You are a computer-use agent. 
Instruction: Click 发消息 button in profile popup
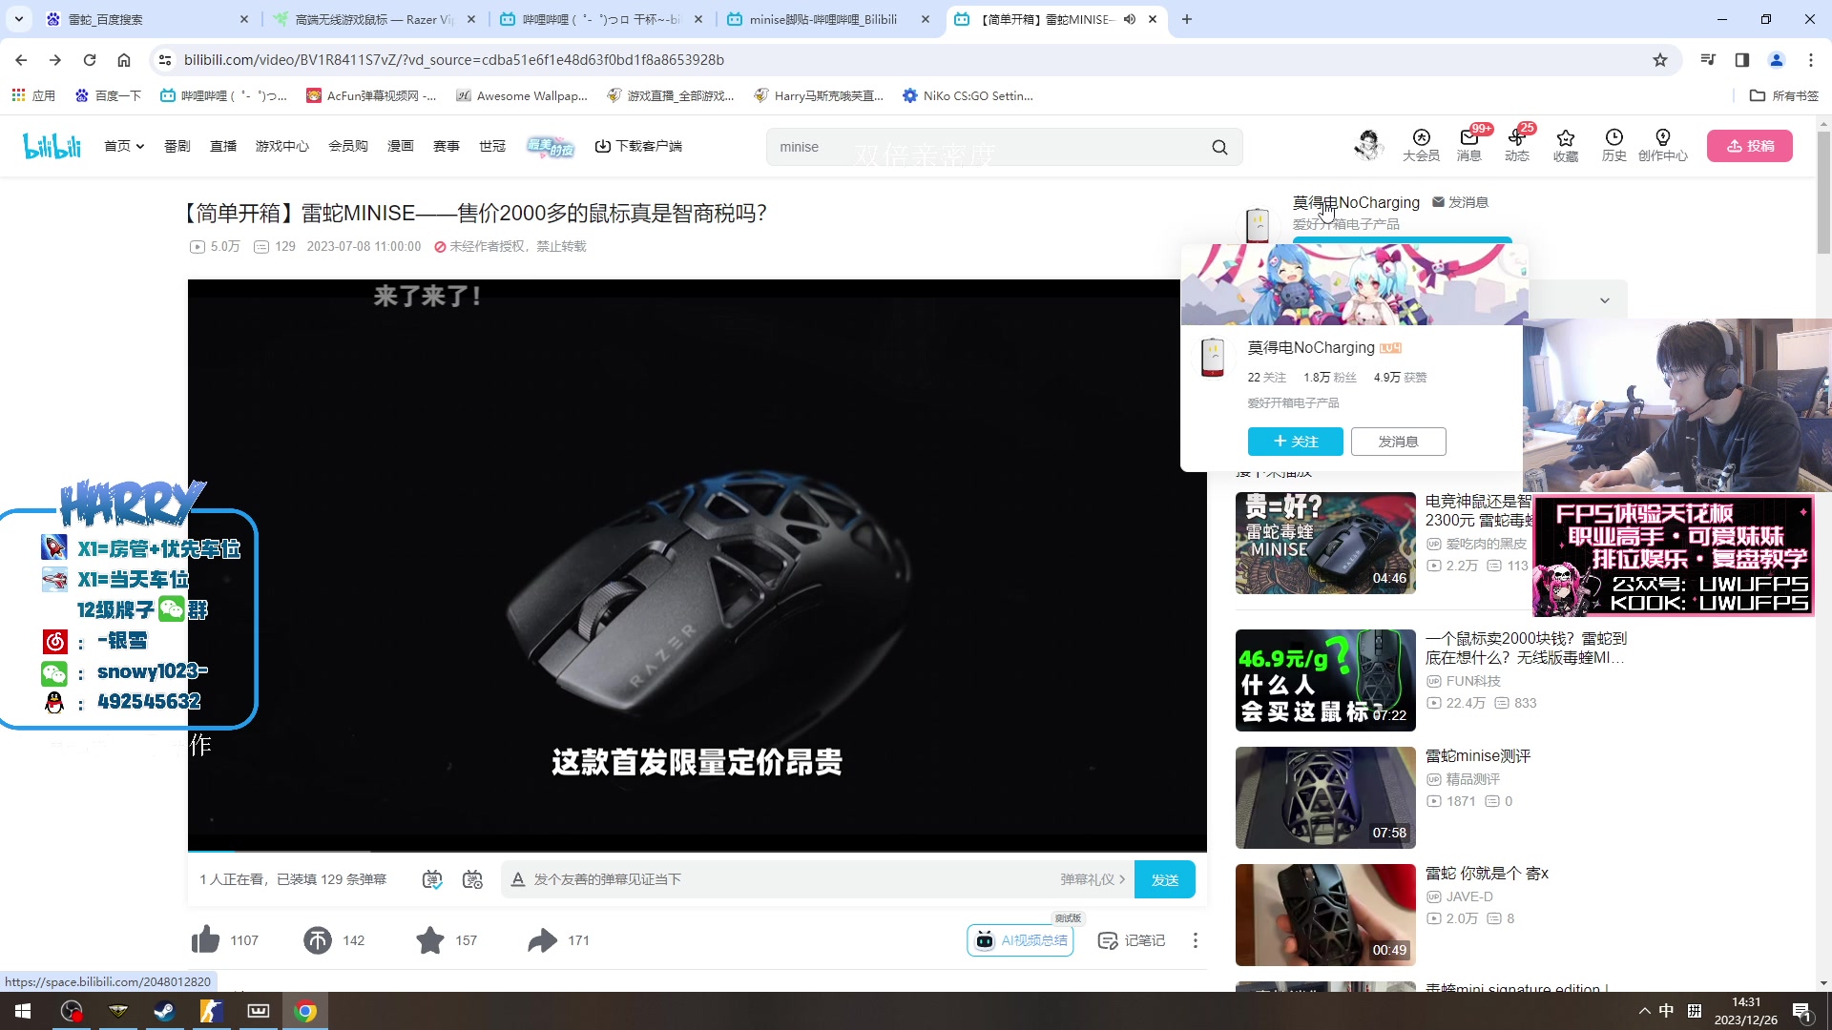click(1399, 442)
